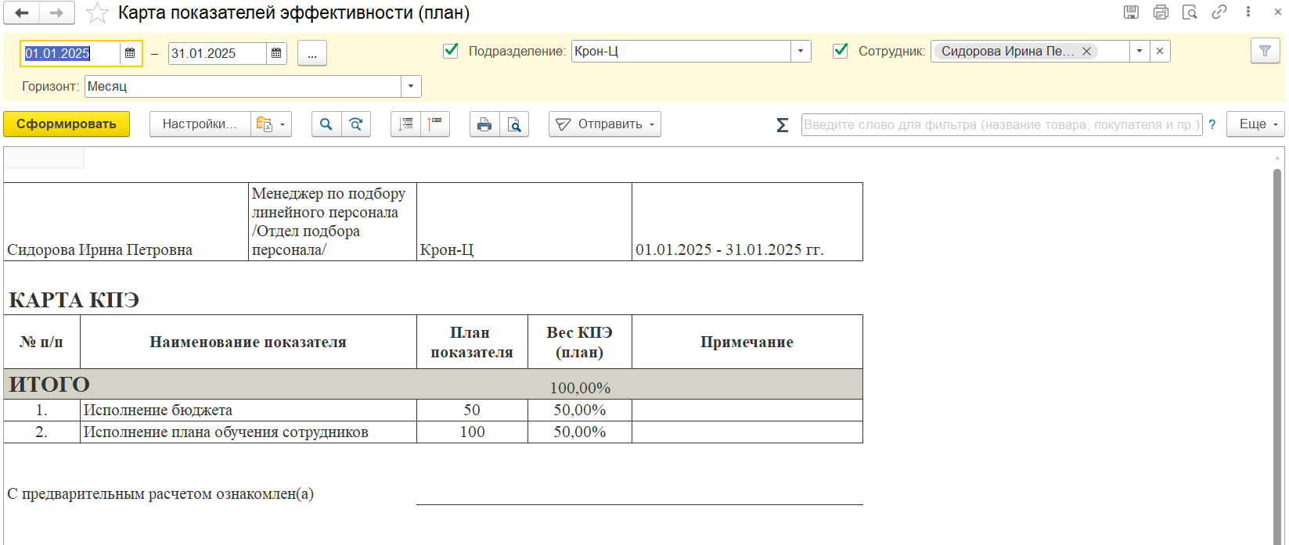
Task: Select report cell Крон-Ц
Action: [524, 222]
